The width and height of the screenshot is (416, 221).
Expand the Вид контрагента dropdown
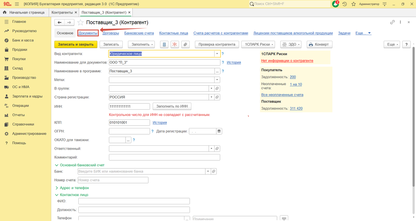tap(217, 54)
